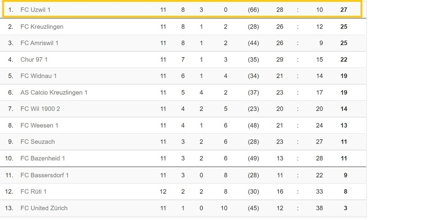The image size is (441, 220).
Task: Select FC Amriswil 1 in the table
Action: click(39, 43)
